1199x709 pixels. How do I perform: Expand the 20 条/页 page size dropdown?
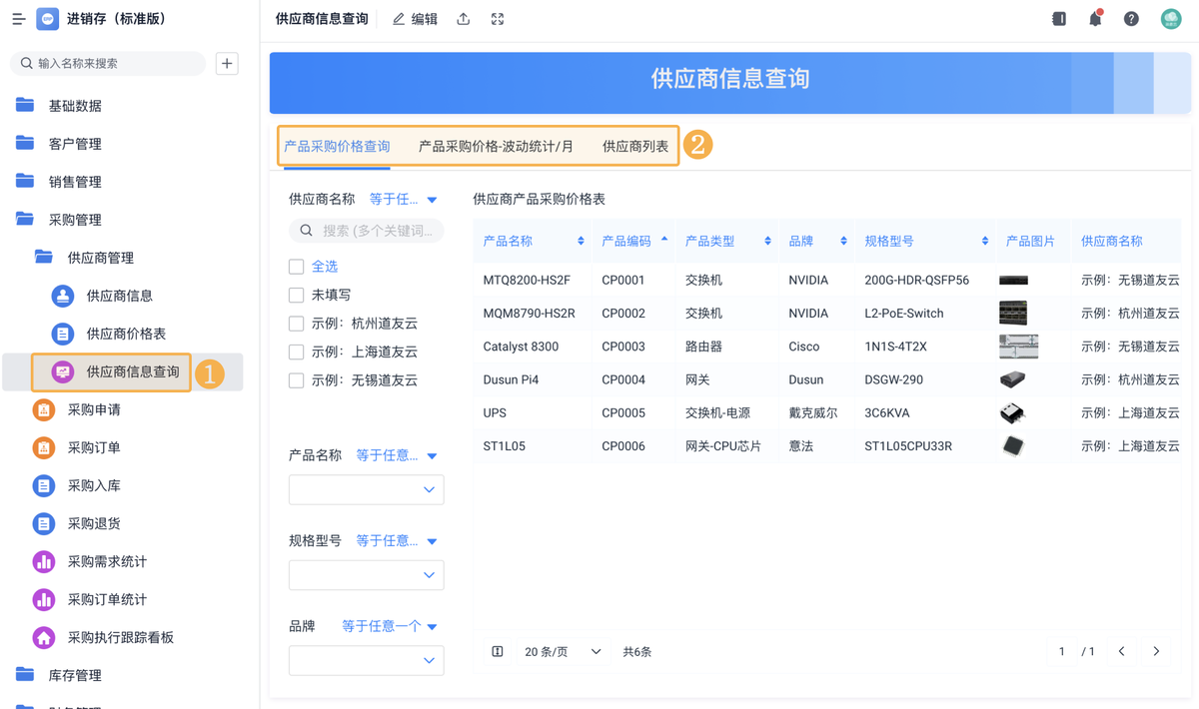click(563, 652)
